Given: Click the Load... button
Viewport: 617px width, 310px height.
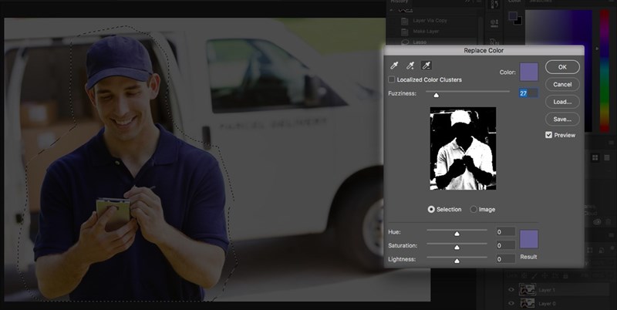Looking at the screenshot, I should coord(562,102).
